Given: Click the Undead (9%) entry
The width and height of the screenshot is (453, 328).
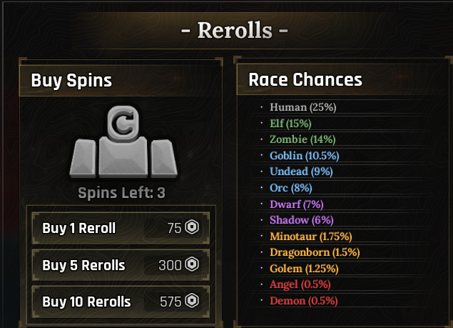Looking at the screenshot, I should pyautogui.click(x=301, y=172).
